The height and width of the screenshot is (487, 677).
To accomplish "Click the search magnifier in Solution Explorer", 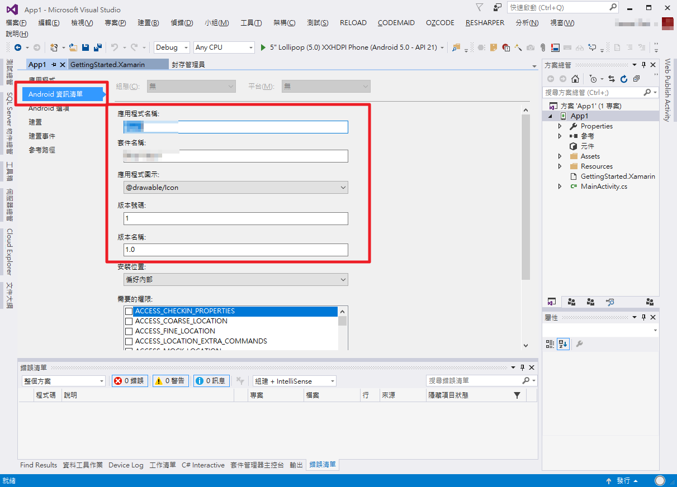I will tap(647, 92).
